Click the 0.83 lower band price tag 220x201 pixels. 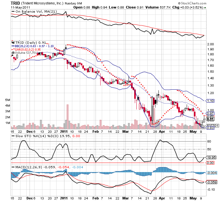click(210, 128)
